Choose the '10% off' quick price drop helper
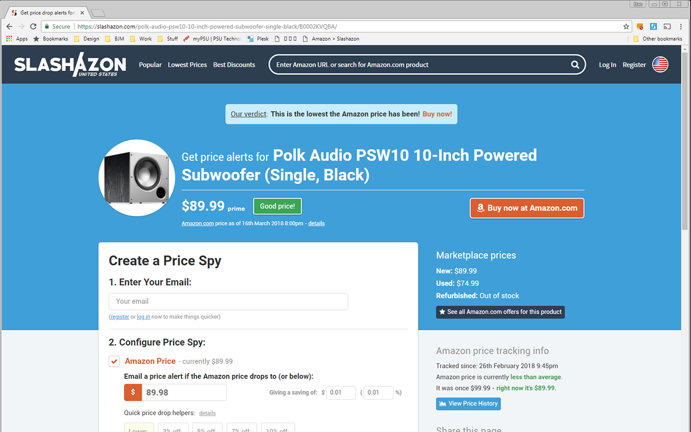 click(x=278, y=428)
